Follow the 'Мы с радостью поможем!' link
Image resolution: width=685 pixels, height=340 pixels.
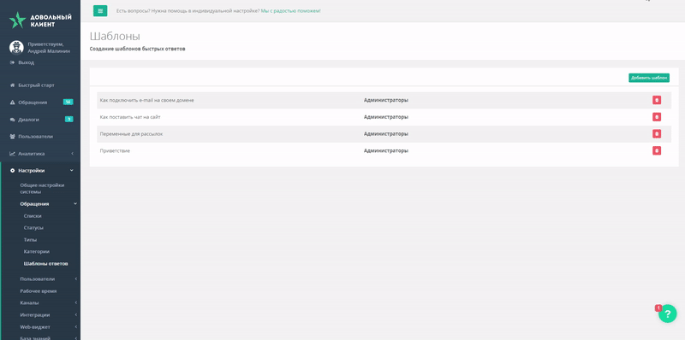pyautogui.click(x=290, y=10)
